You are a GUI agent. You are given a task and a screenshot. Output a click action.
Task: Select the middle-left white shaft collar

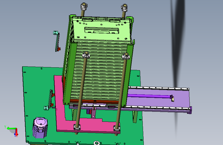[x=86, y=55]
